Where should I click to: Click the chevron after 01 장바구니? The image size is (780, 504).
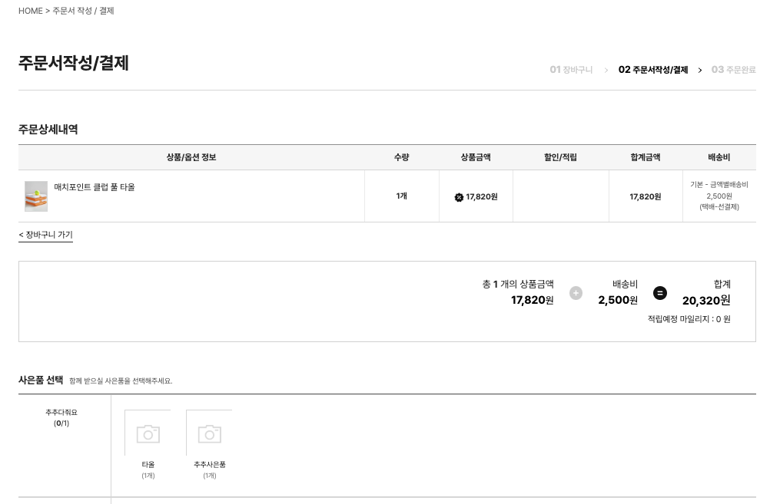(x=606, y=70)
